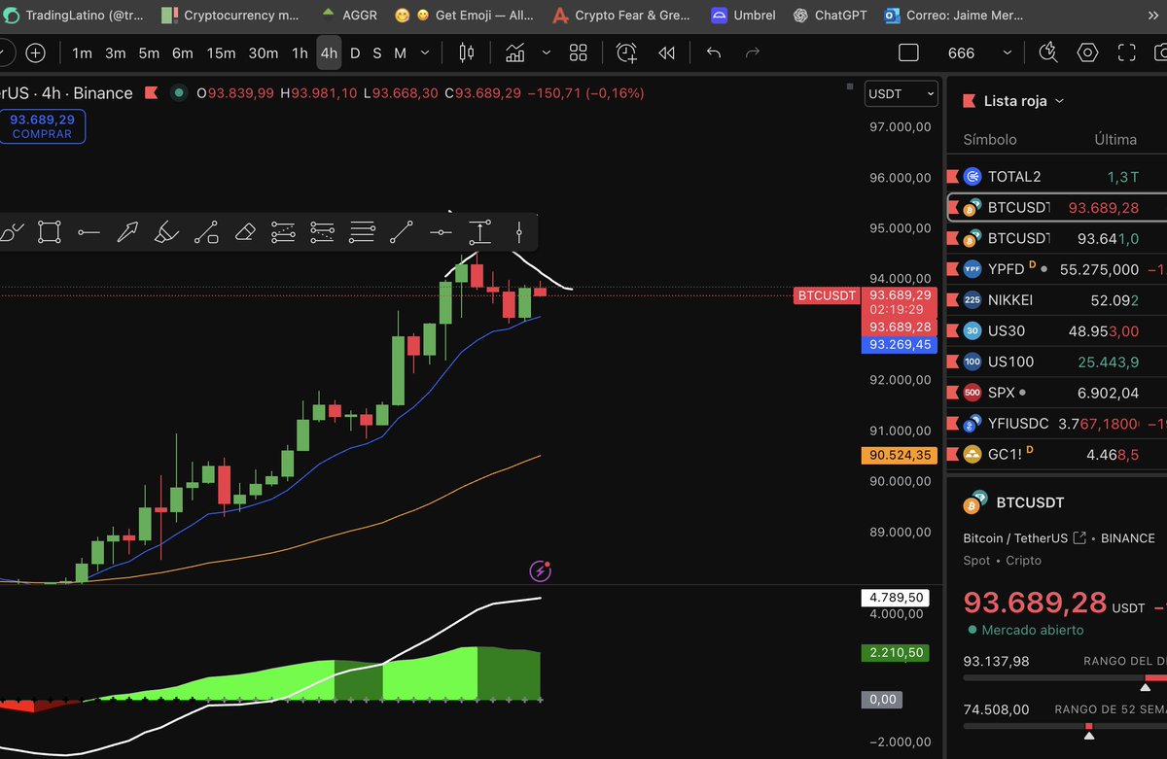Viewport: 1167px width, 759px height.
Task: Select BTCUSDT row priced 93.689,28
Action: pyautogui.click(x=1056, y=207)
